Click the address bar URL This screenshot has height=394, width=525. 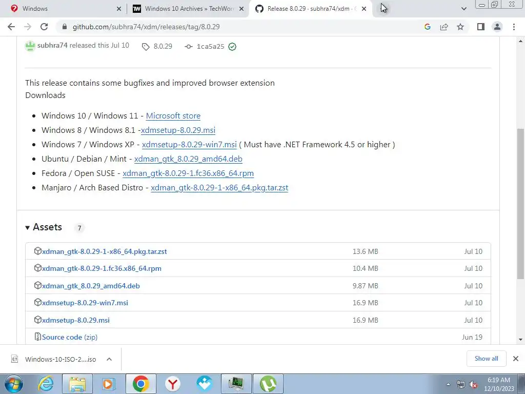click(x=146, y=27)
